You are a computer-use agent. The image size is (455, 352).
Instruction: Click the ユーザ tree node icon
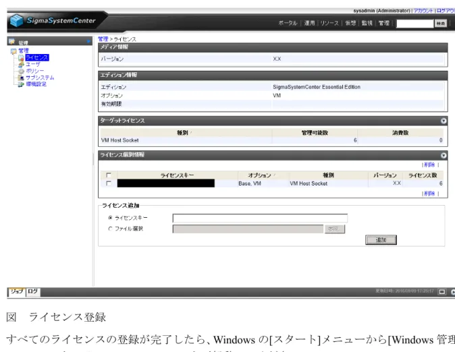pyautogui.click(x=21, y=64)
